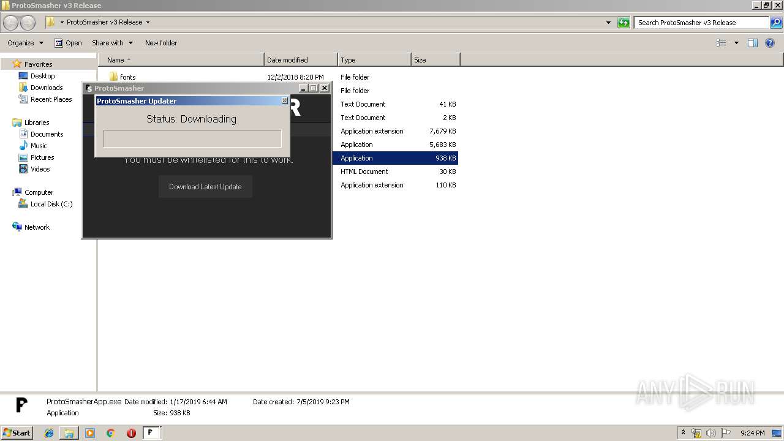This screenshot has height=441, width=784.
Task: Click the 9:24 PM clock
Action: pos(752,433)
